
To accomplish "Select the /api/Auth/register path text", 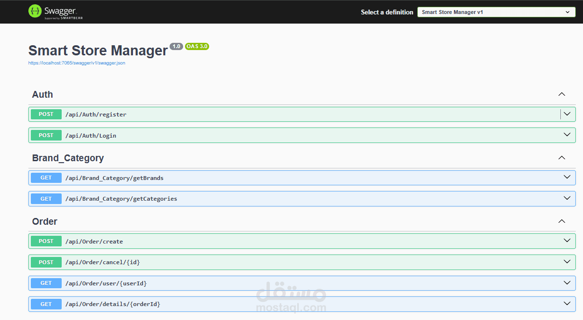I will point(96,115).
